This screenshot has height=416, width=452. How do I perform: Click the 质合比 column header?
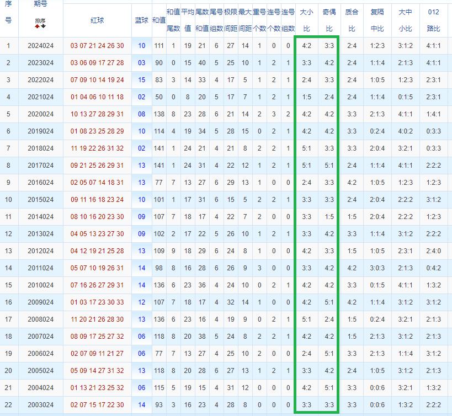tap(352, 20)
